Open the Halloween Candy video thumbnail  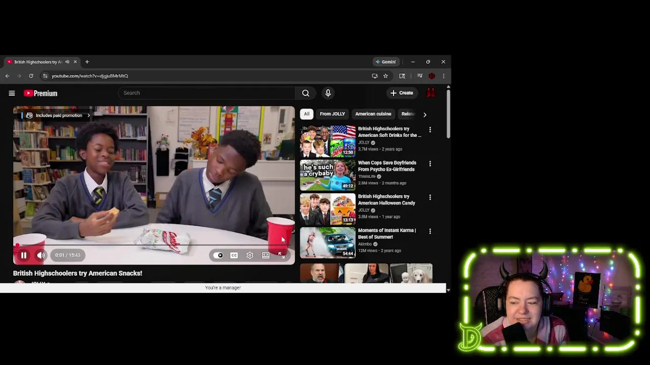328,209
